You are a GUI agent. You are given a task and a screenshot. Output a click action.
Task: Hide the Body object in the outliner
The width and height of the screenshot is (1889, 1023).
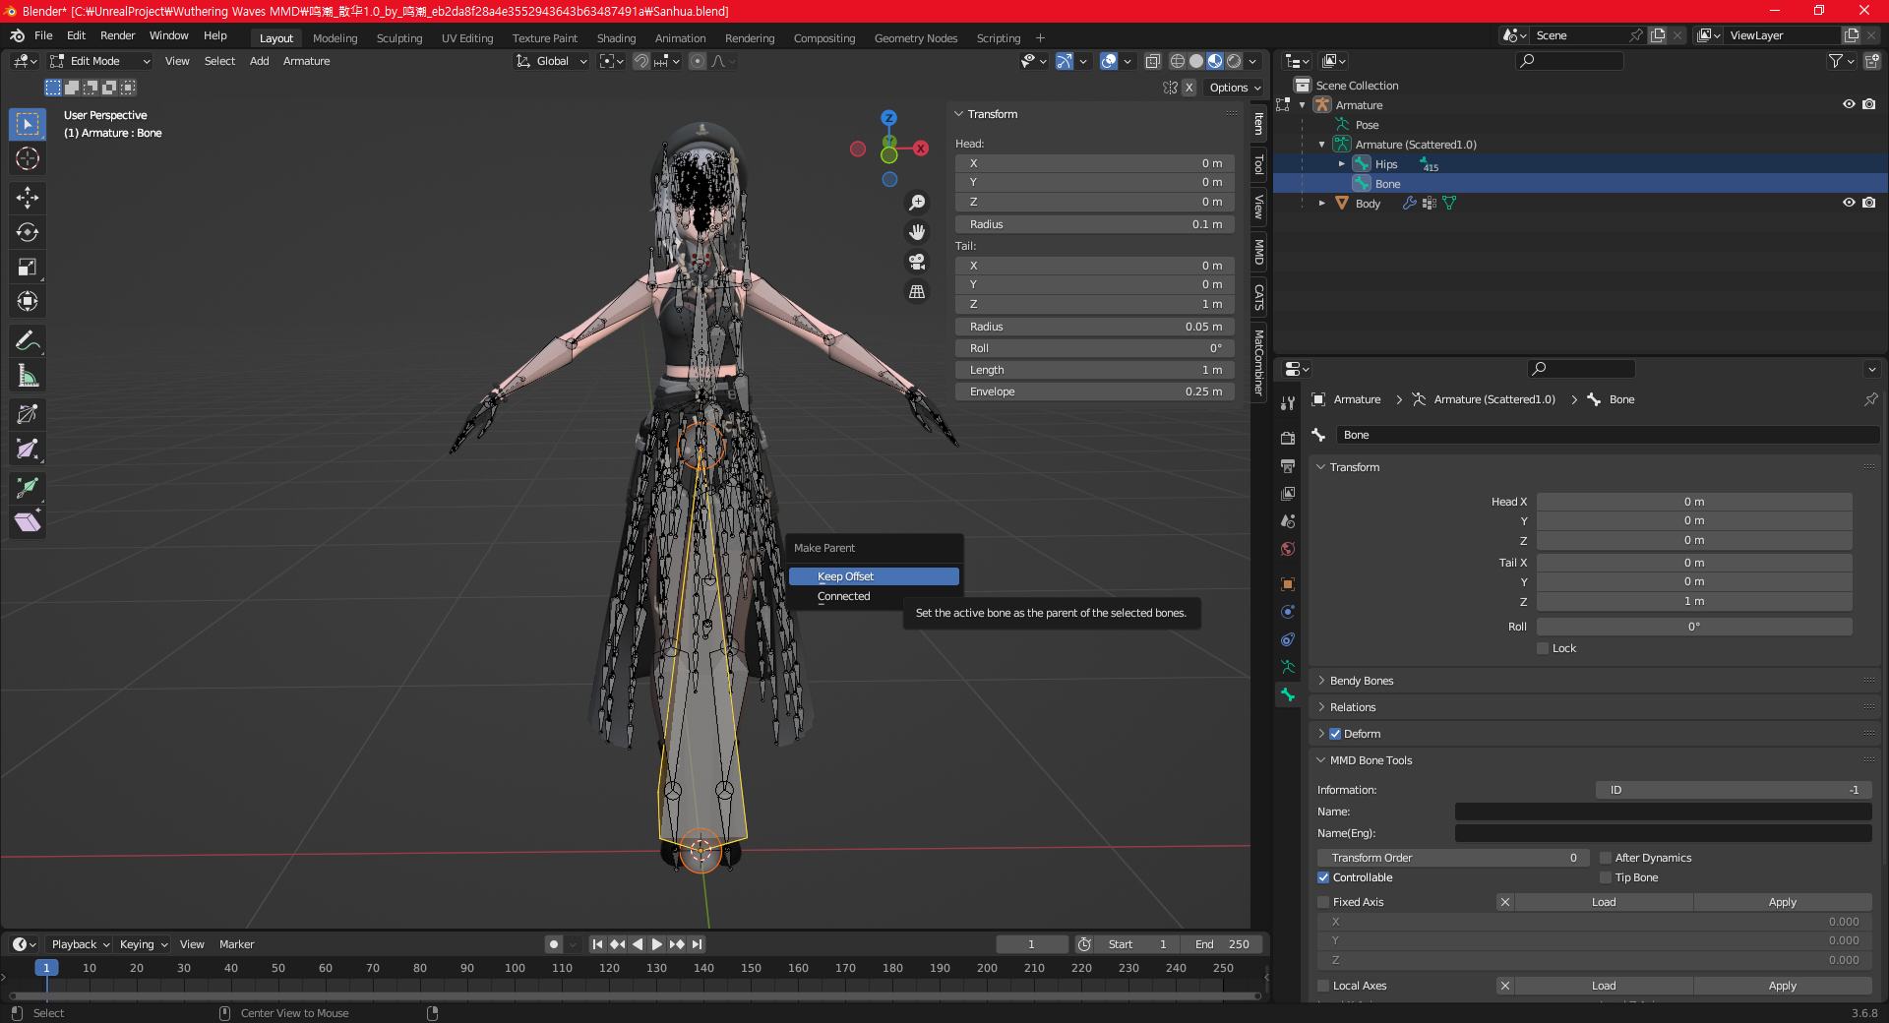tap(1849, 203)
